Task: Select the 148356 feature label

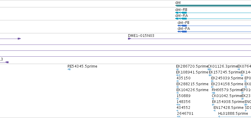Action: (183, 102)
